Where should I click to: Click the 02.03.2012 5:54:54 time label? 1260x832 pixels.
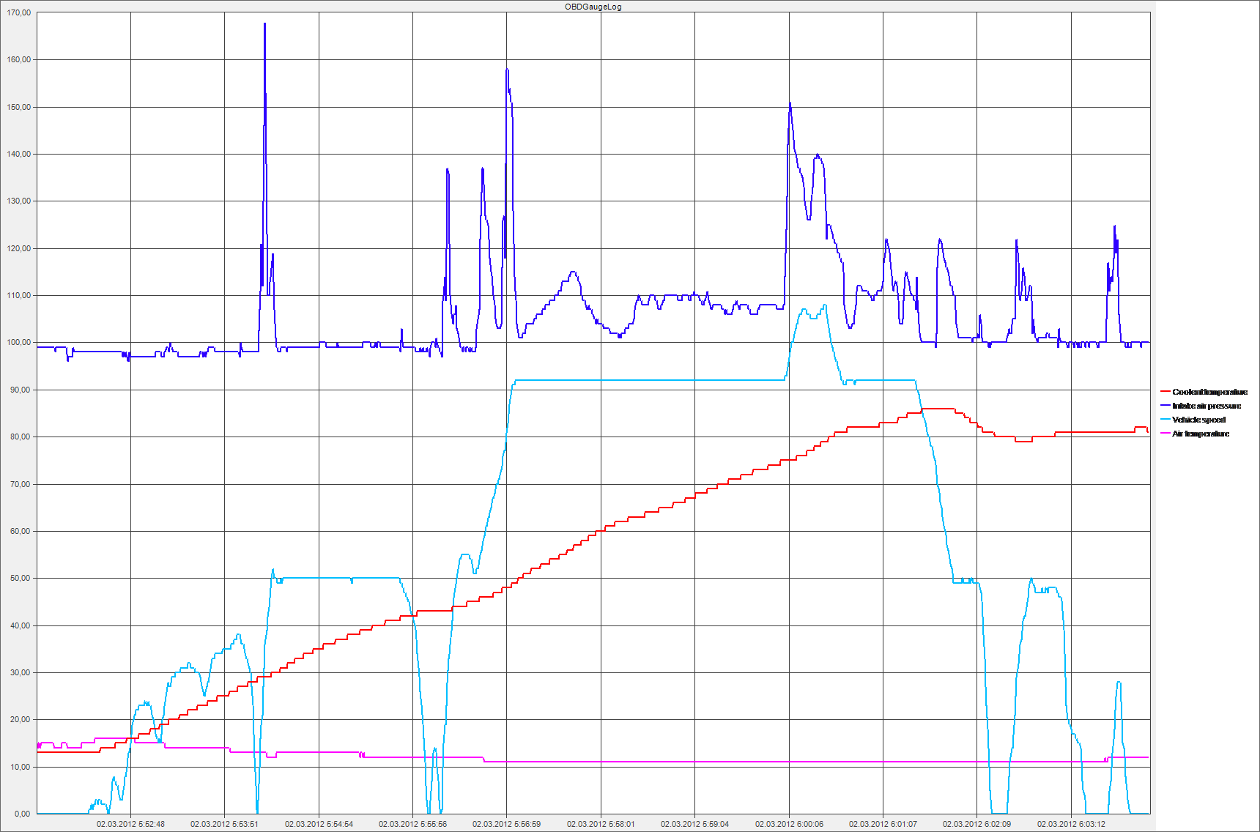click(319, 824)
